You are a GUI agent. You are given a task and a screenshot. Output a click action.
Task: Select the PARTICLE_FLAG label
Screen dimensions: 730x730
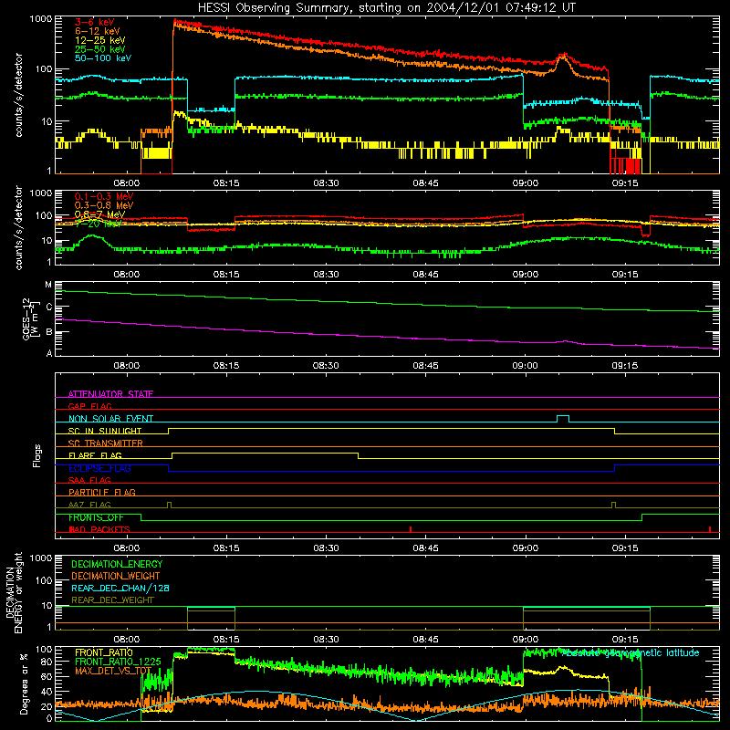coord(102,492)
